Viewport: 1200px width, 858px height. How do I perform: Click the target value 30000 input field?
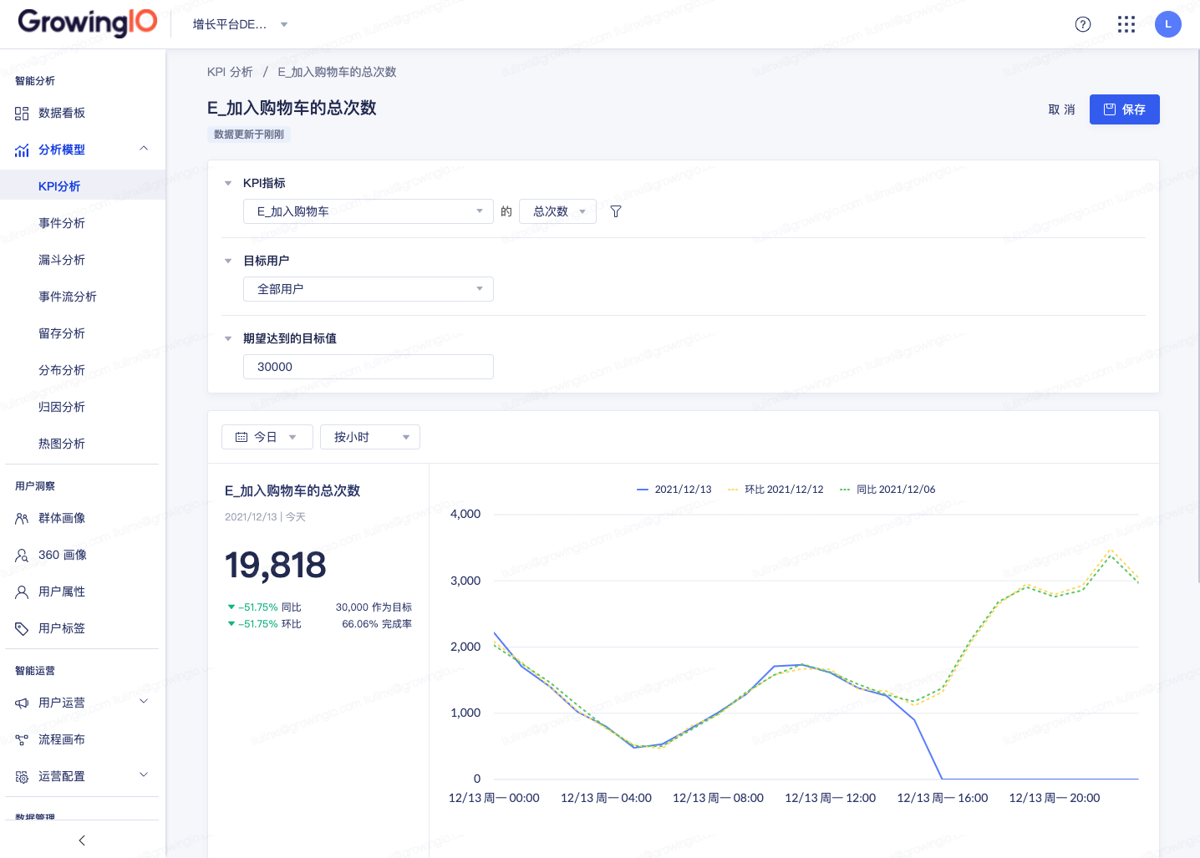pyautogui.click(x=369, y=367)
